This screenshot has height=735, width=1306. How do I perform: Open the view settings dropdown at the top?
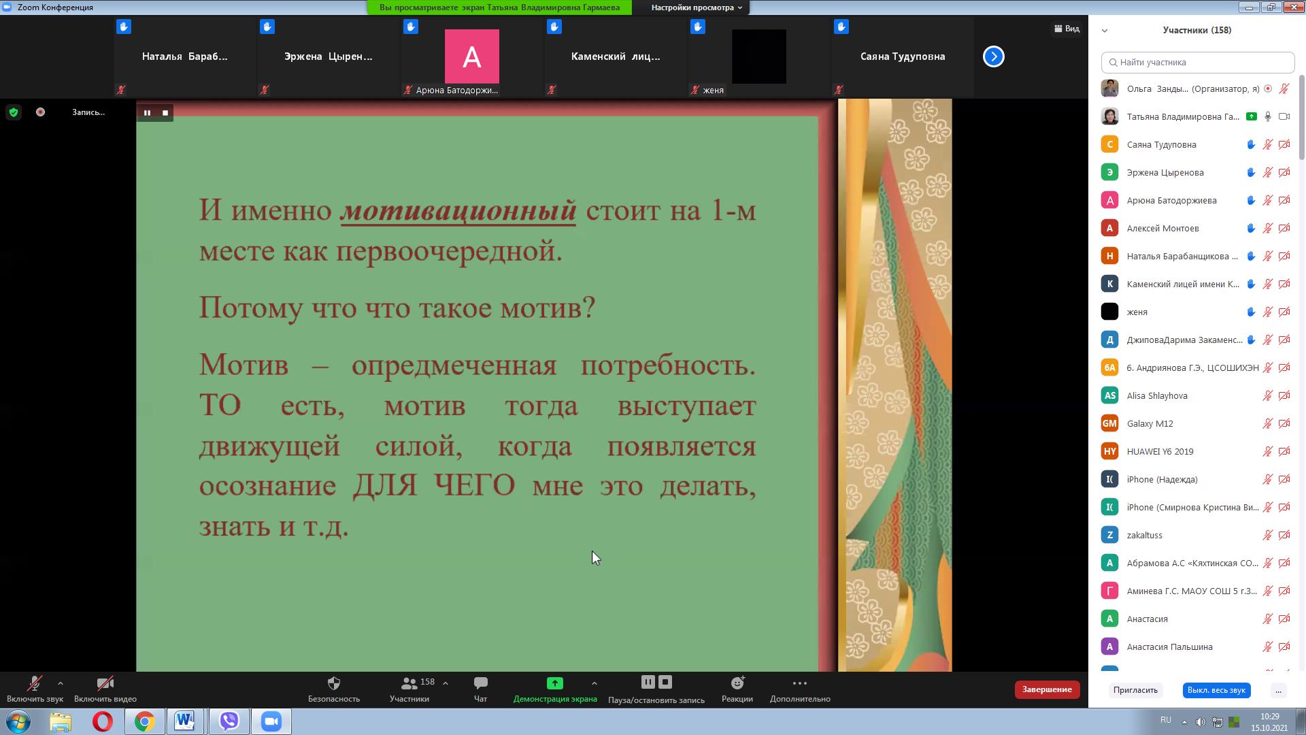click(x=697, y=7)
